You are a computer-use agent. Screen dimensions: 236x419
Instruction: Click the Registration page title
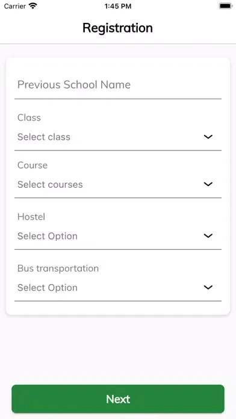pos(117,28)
